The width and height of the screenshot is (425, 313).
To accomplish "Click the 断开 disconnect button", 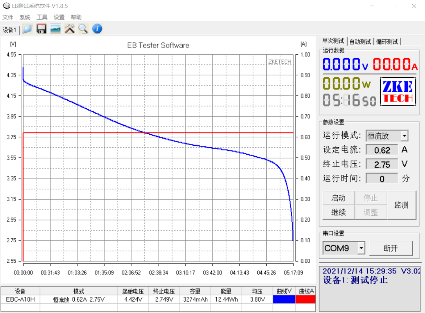I will point(391,248).
